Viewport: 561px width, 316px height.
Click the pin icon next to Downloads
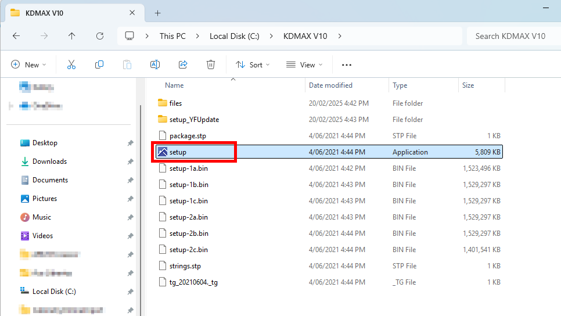[x=130, y=161]
